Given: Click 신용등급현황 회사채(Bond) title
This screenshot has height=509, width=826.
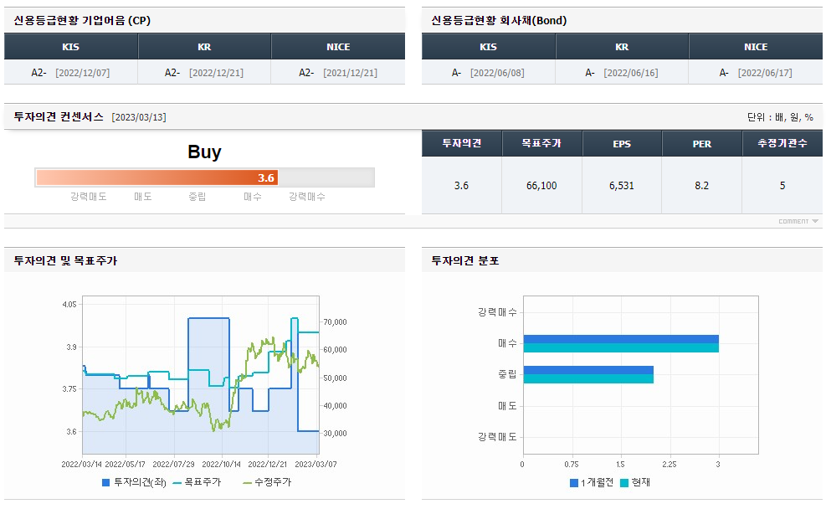Looking at the screenshot, I should point(499,21).
